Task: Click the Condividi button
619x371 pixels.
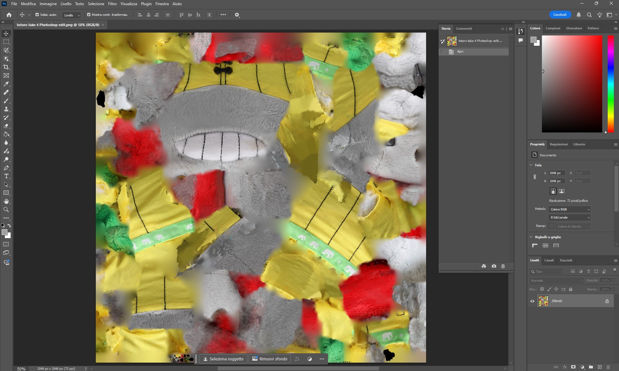Action: (560, 15)
